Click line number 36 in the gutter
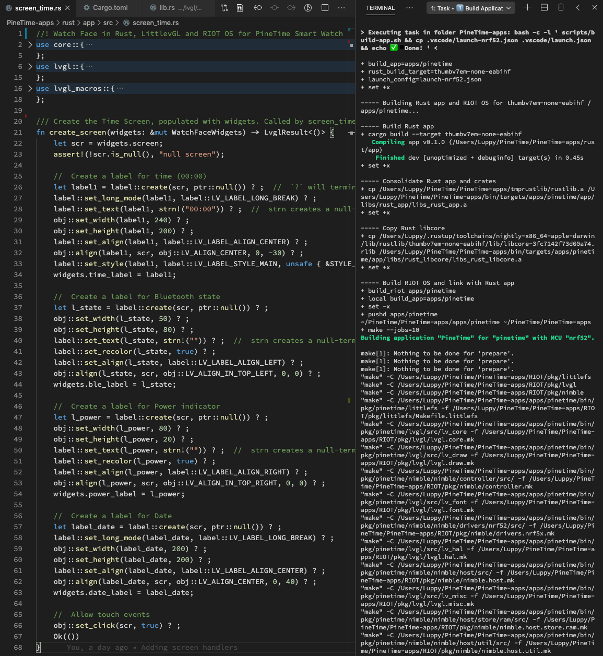 point(18,297)
